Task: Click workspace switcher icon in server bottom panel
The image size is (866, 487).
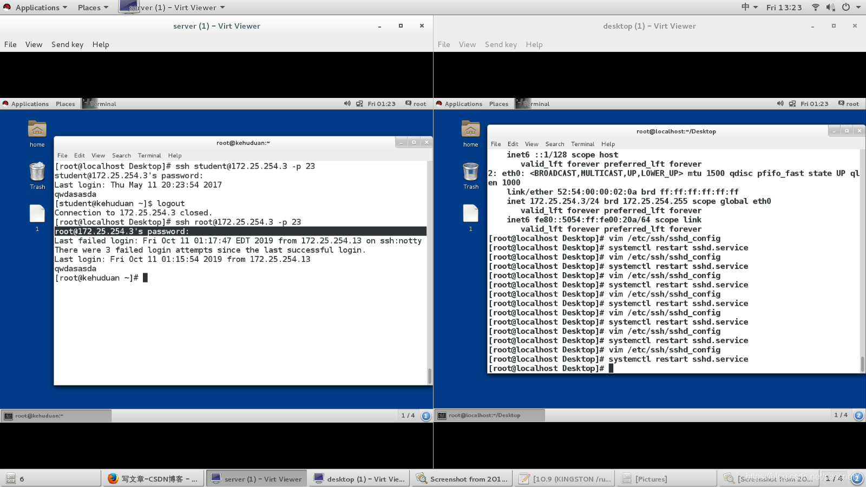Action: pyautogui.click(x=426, y=416)
